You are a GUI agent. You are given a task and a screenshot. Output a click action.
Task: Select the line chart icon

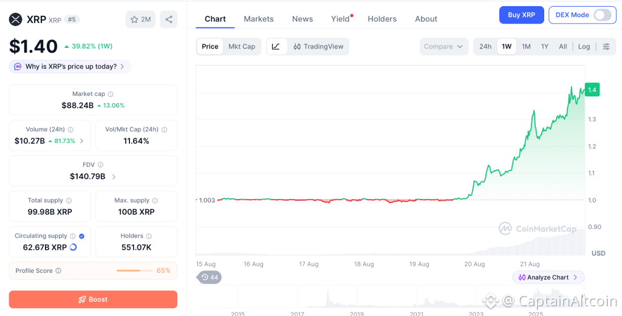[276, 46]
